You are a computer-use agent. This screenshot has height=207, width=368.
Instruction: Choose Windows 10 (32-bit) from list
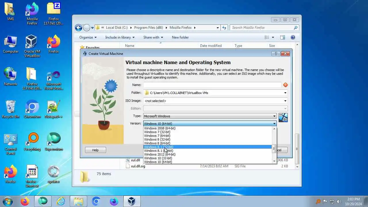(207, 158)
